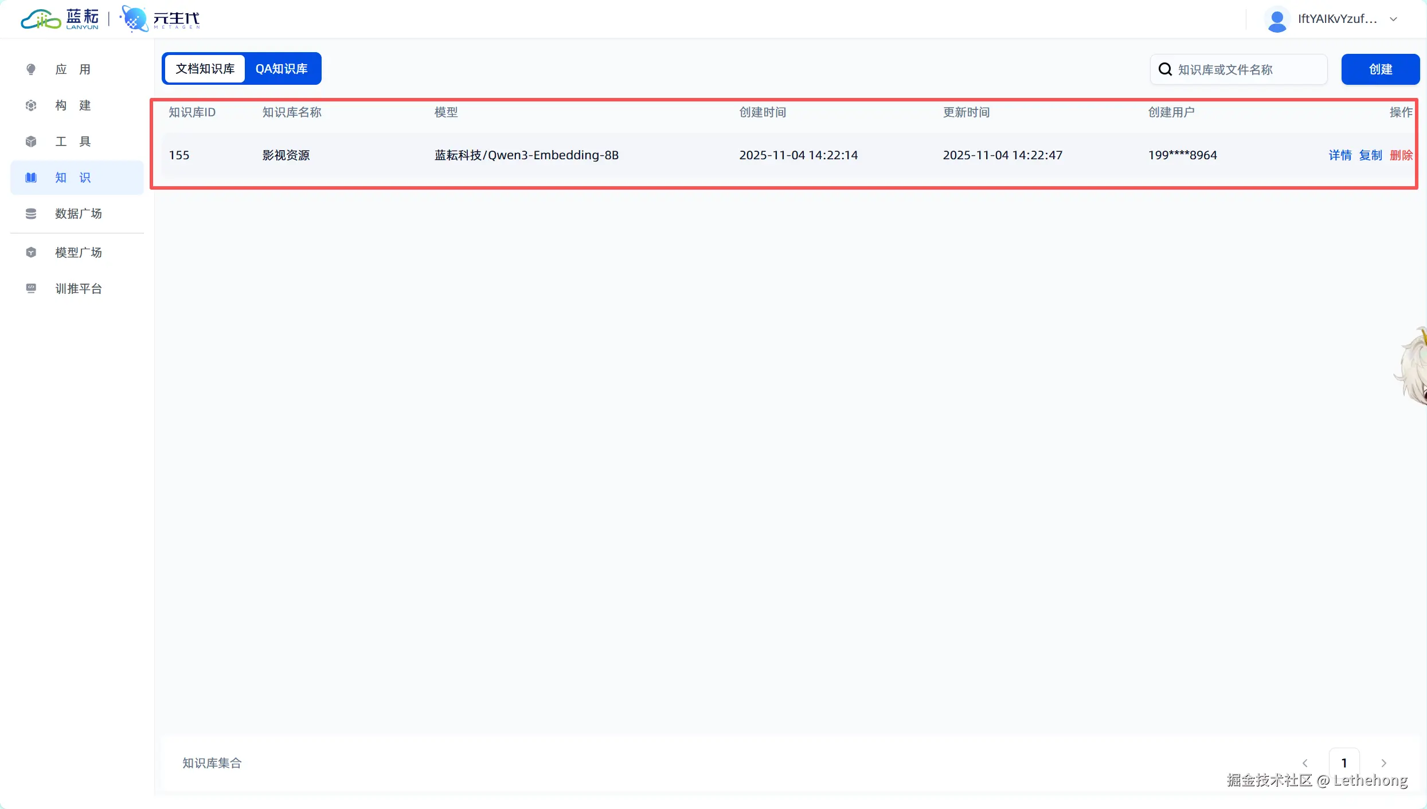Open 详情 for 影视资源 knowledge base

pyautogui.click(x=1340, y=155)
